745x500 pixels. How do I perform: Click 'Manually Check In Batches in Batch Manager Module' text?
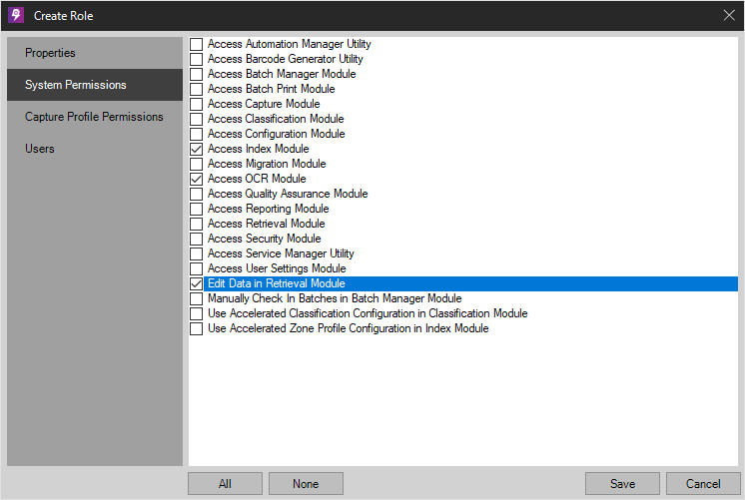pyautogui.click(x=335, y=298)
